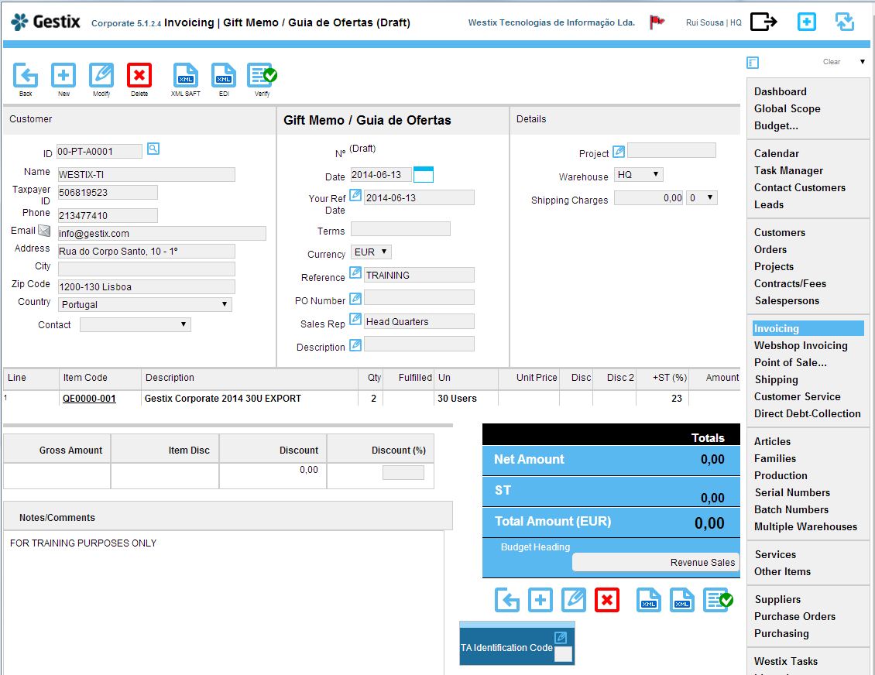The image size is (875, 675).
Task: Click edit icon beside Project field
Action: 619,151
